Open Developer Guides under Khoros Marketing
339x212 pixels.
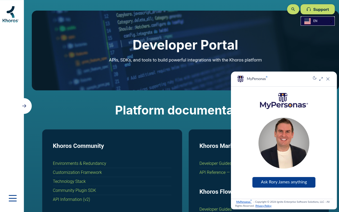[x=215, y=163]
